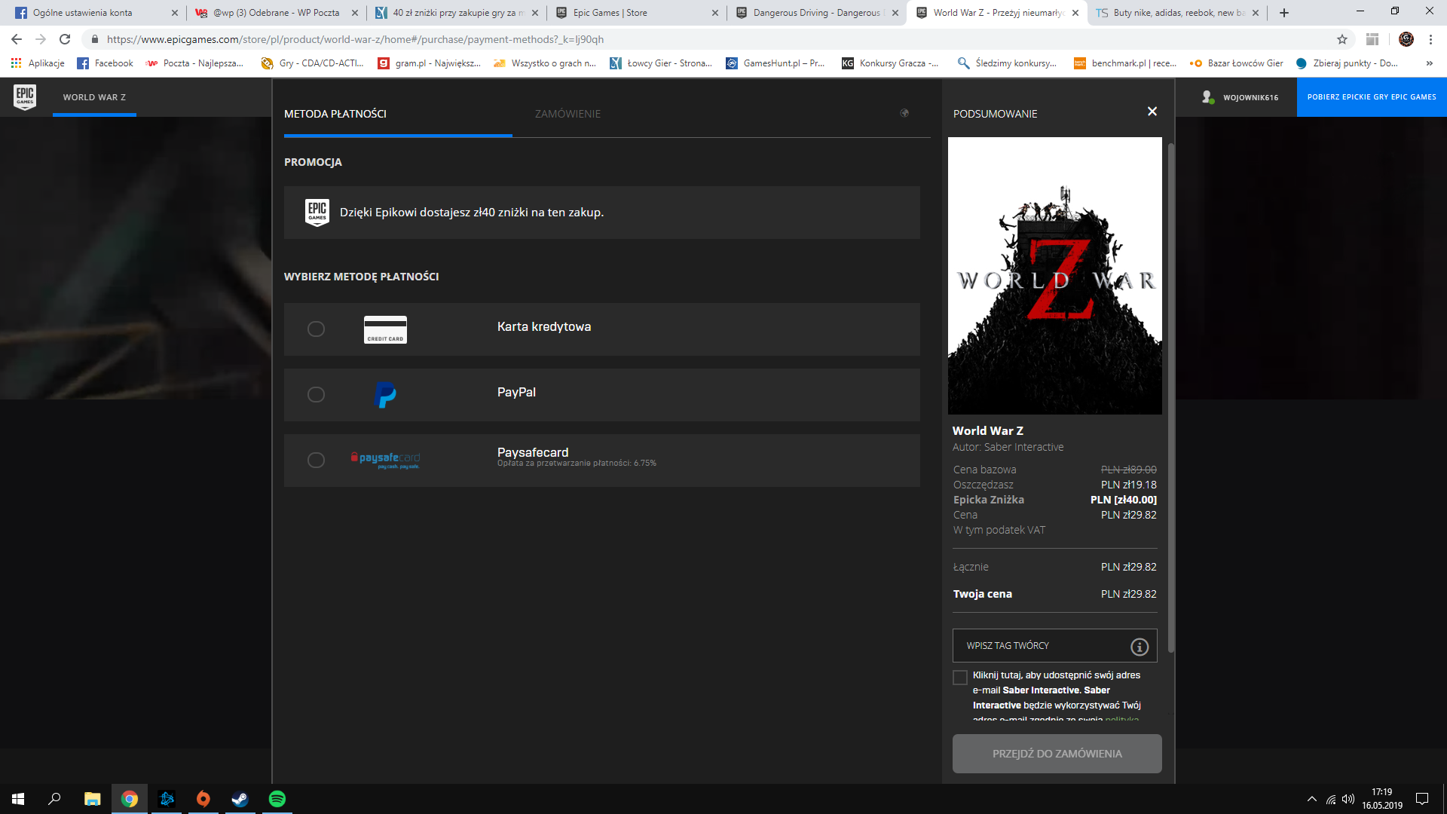The height and width of the screenshot is (814, 1447).
Task: Switch to WP Poczta browser tab
Action: 276,13
